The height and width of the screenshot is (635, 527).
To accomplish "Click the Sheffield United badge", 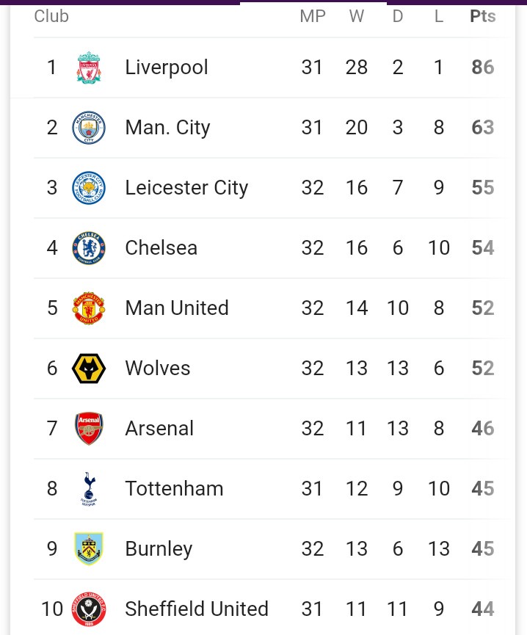I will coord(89,609).
